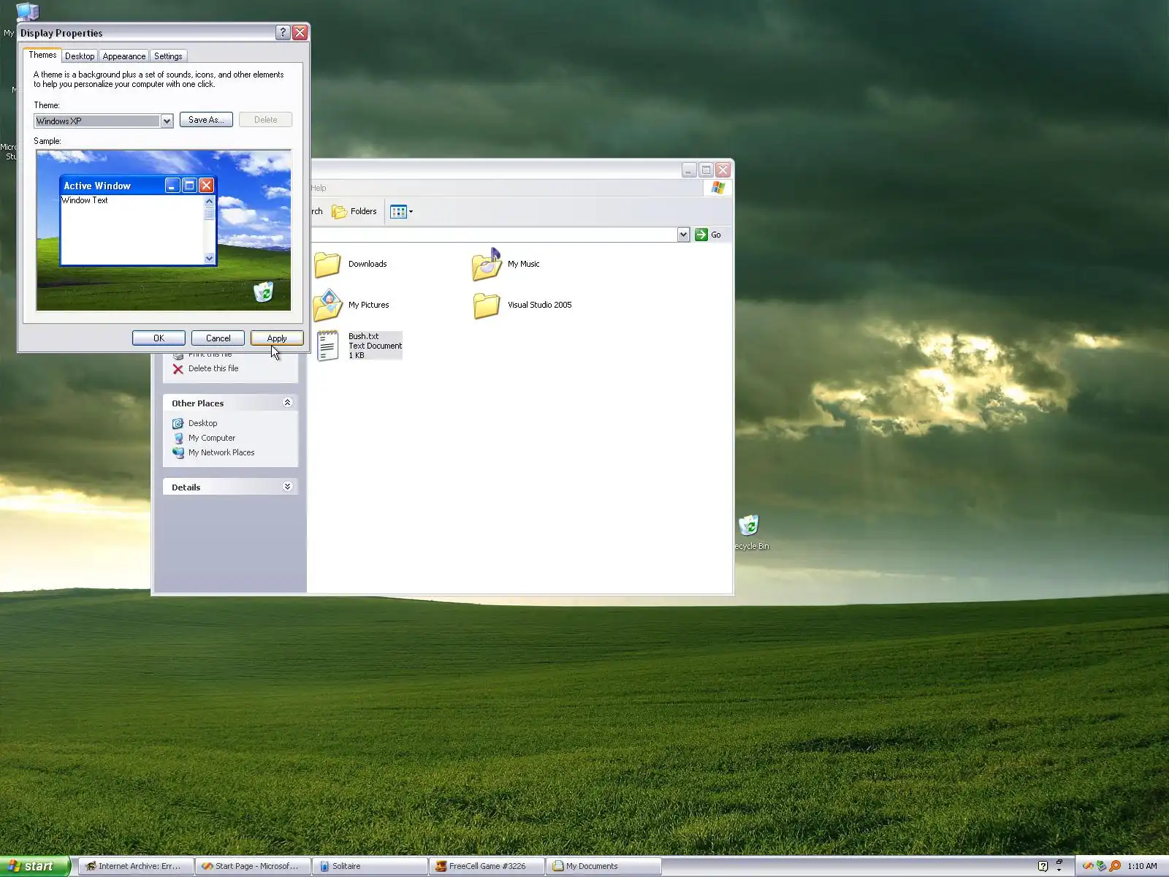The image size is (1169, 877).
Task: Open the My Music folder icon
Action: (487, 265)
